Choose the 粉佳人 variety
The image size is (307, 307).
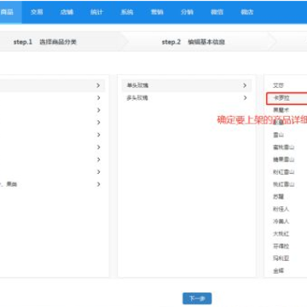point(281,209)
